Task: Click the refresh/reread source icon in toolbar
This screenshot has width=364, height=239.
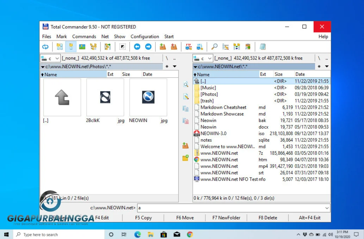Action: click(x=45, y=47)
